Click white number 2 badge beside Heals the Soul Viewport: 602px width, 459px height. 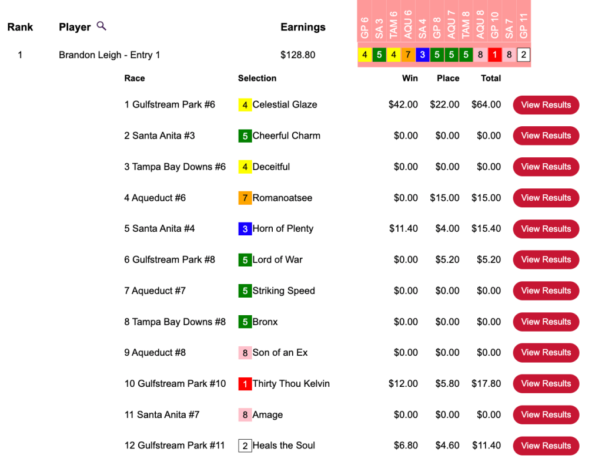tap(245, 446)
